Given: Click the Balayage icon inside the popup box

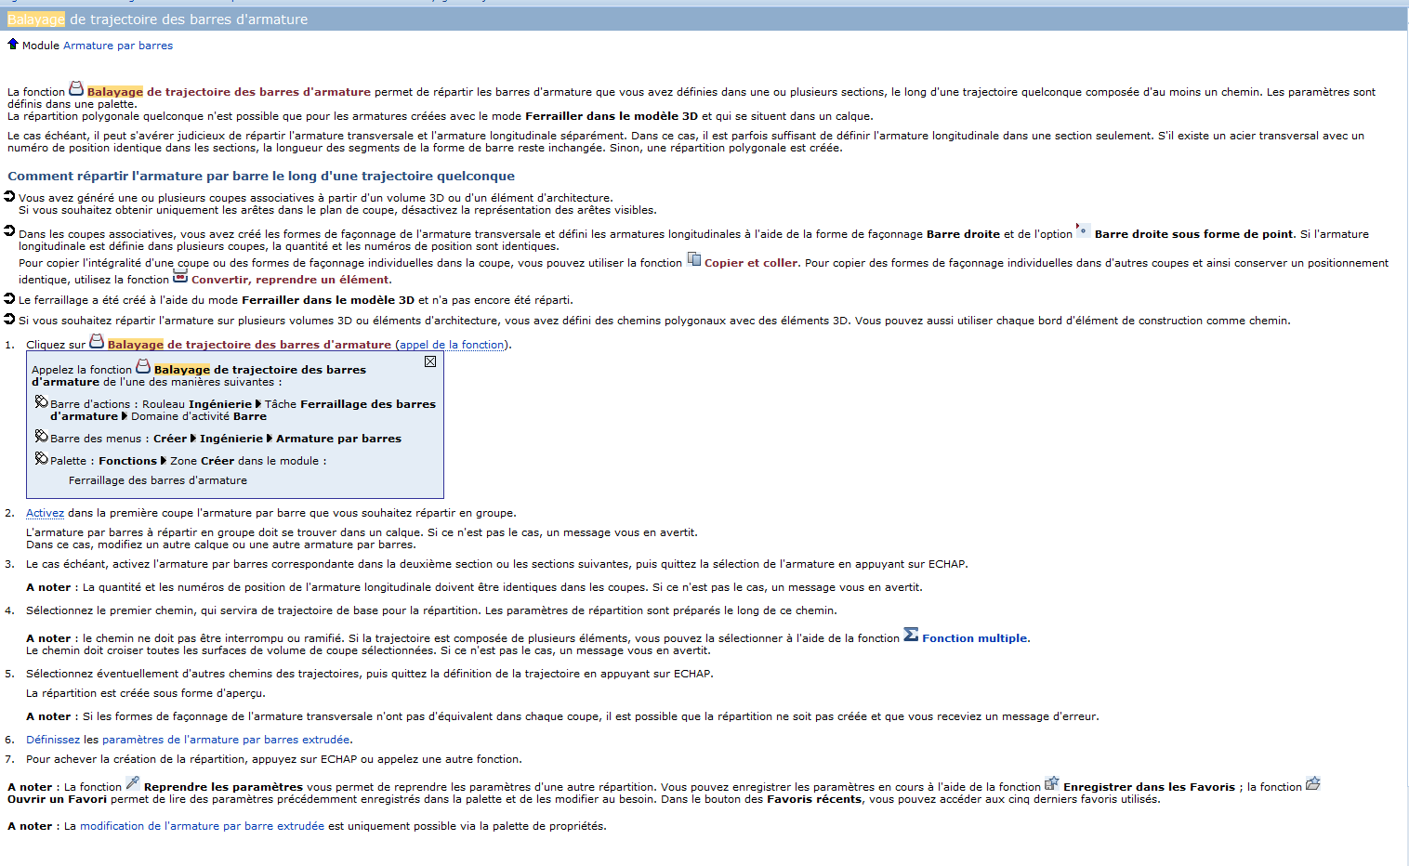Looking at the screenshot, I should [143, 367].
